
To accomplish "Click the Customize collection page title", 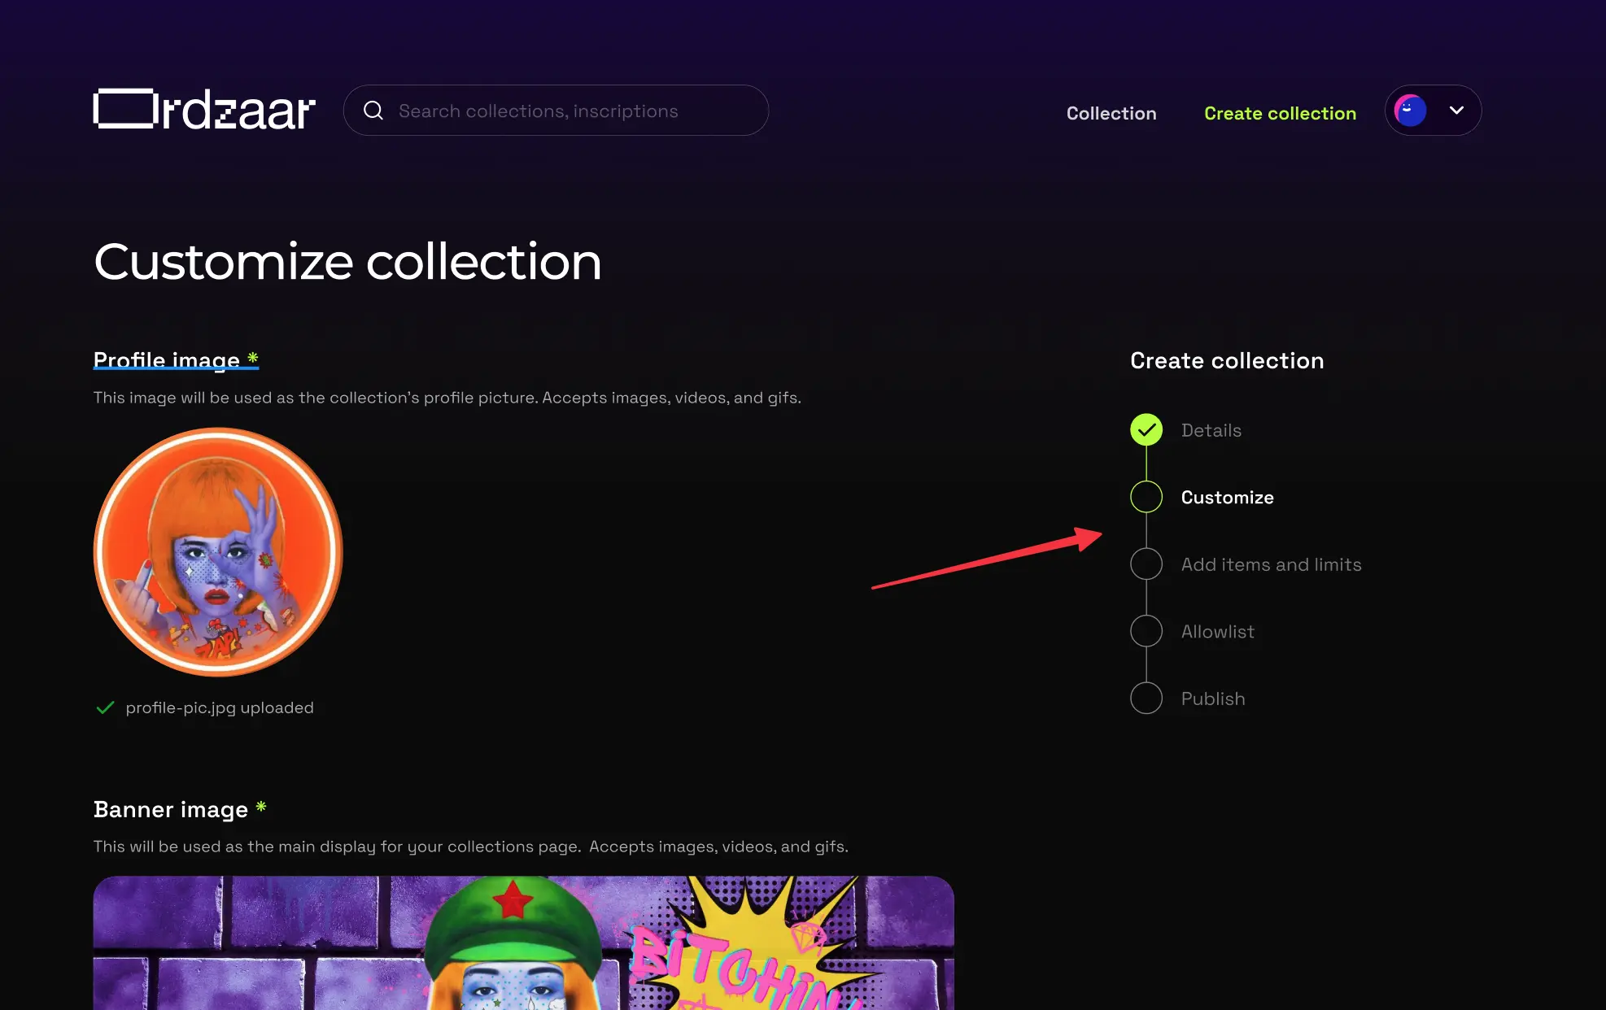I will pyautogui.click(x=347, y=262).
